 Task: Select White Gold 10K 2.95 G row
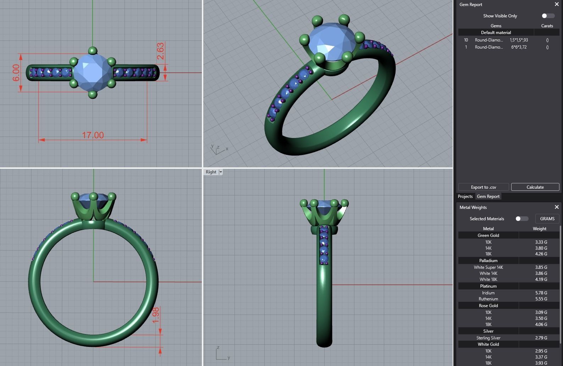509,351
